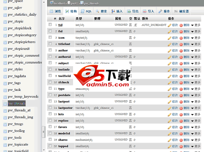Screen dimensions: 204x152
Task: Click the red delete icon for replies row
Action: [x=181, y=121]
